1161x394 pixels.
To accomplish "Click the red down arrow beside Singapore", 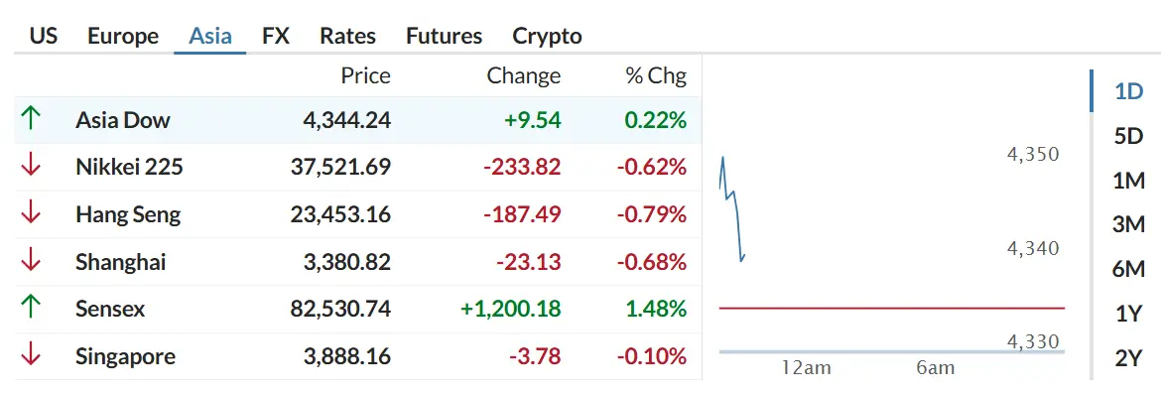I will click(x=31, y=356).
